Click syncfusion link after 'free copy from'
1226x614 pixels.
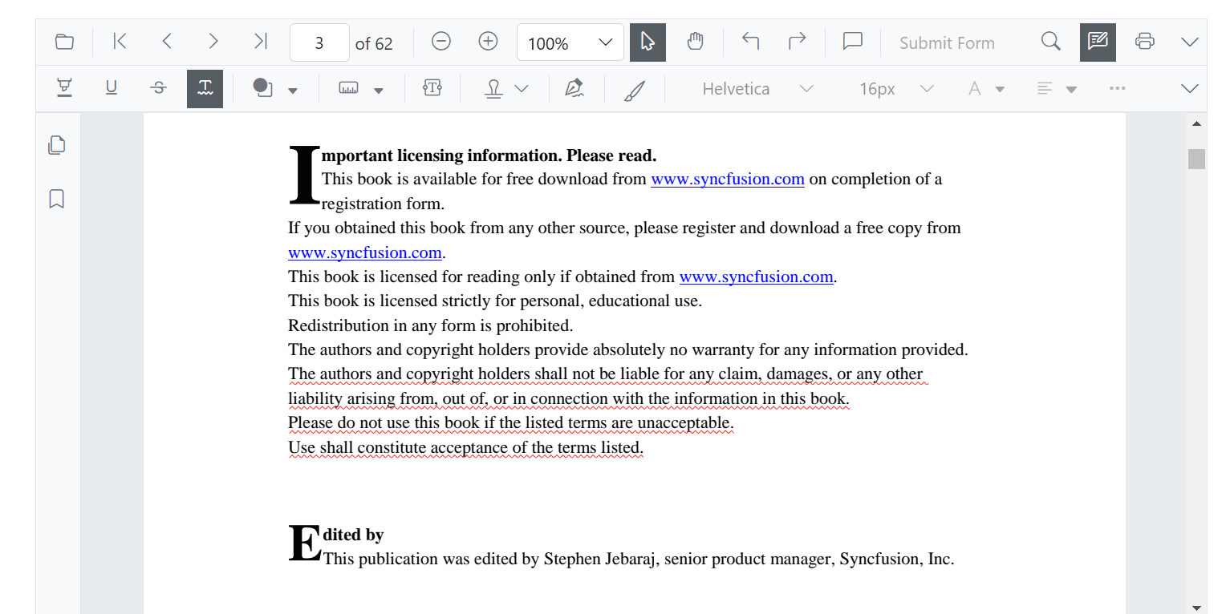click(x=365, y=252)
